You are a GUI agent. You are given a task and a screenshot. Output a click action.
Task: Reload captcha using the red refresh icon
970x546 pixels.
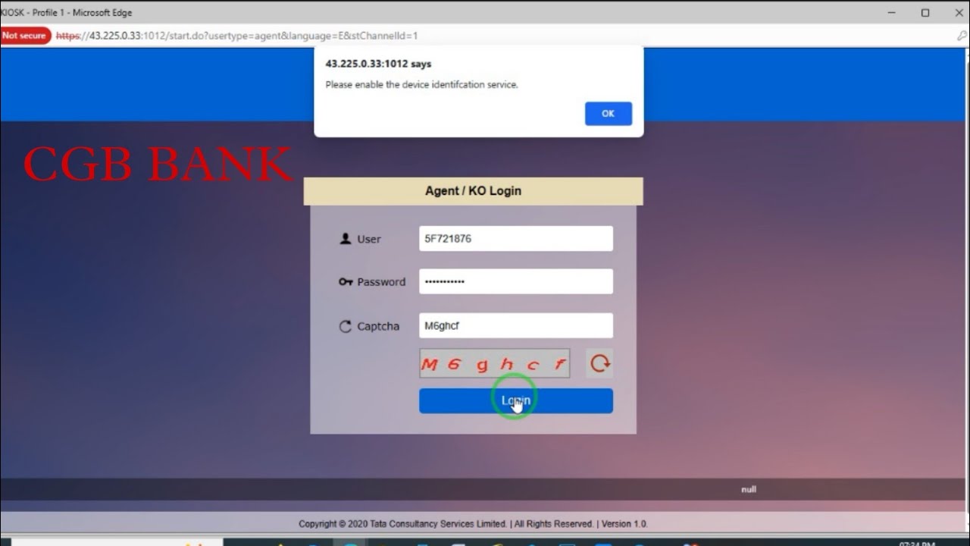tap(600, 363)
